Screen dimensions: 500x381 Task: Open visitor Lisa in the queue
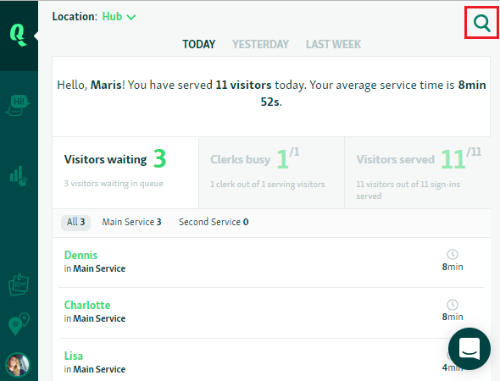74,356
